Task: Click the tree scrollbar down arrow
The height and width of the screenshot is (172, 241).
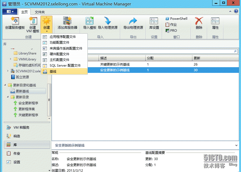Action: tap(49, 119)
